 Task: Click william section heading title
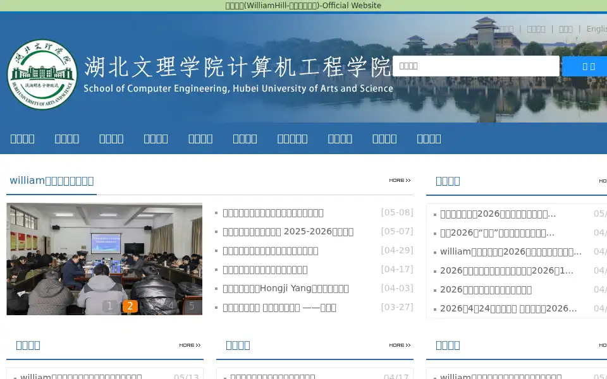click(x=51, y=181)
